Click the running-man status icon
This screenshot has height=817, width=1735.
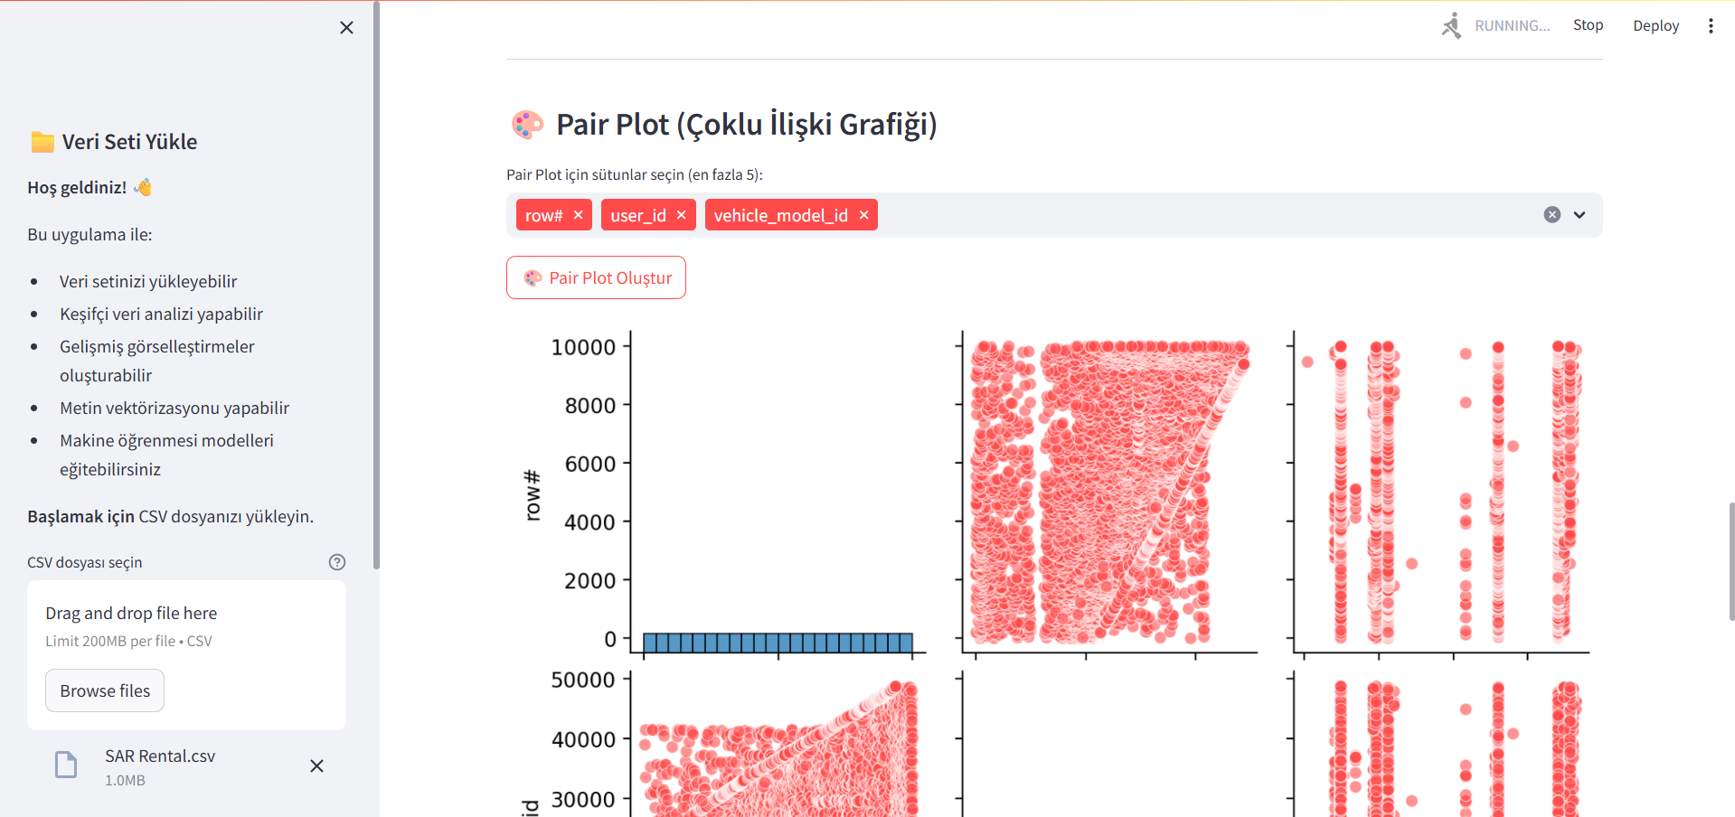click(1452, 25)
